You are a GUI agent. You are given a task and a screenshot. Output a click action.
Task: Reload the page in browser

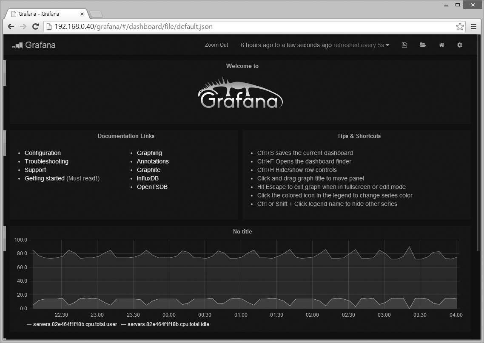[36, 27]
